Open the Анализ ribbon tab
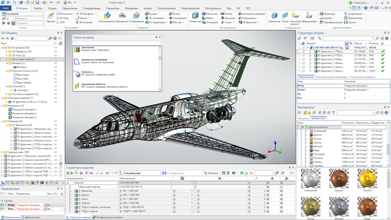 148,8
